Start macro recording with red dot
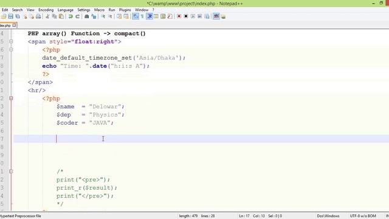389x219 pixels. 179,16
